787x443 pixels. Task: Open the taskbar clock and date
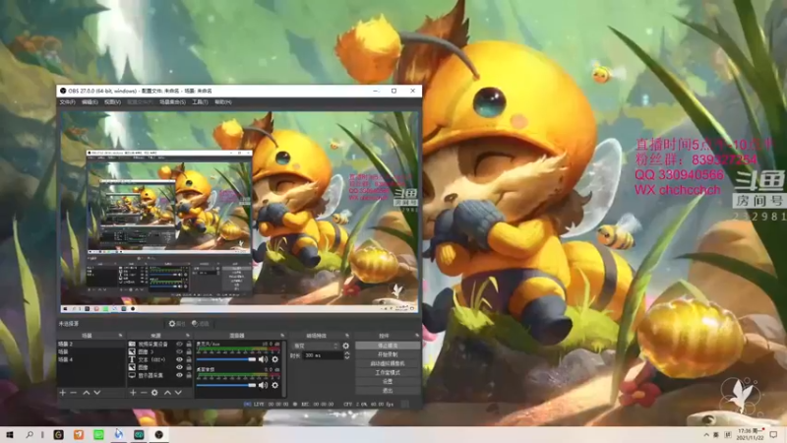(750, 434)
